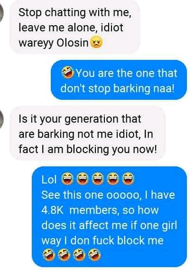Select the "I have 4.8K members" blue bubble
Screen dimensions: 195x270
tap(110, 217)
